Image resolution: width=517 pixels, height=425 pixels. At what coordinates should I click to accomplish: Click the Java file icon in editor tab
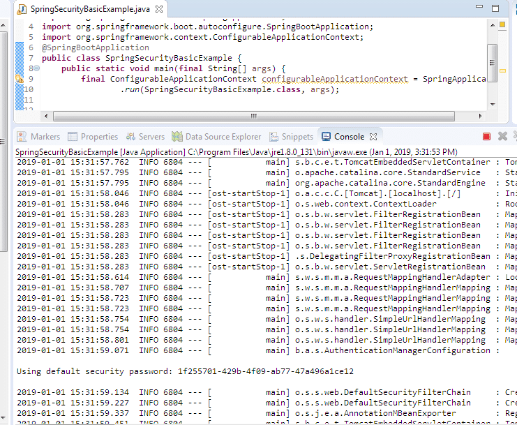point(22,10)
